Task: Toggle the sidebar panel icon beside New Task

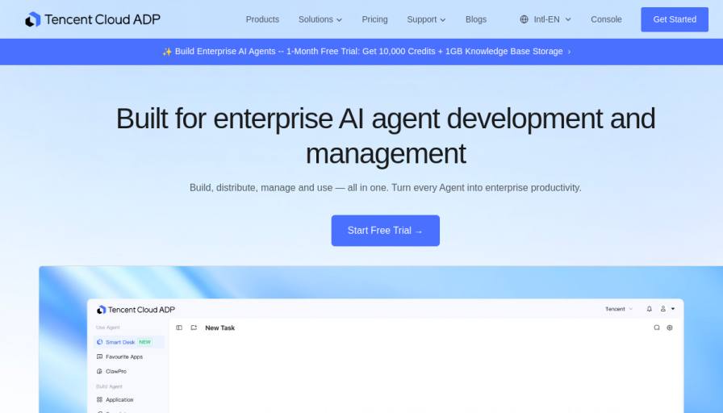Action: tap(179, 327)
